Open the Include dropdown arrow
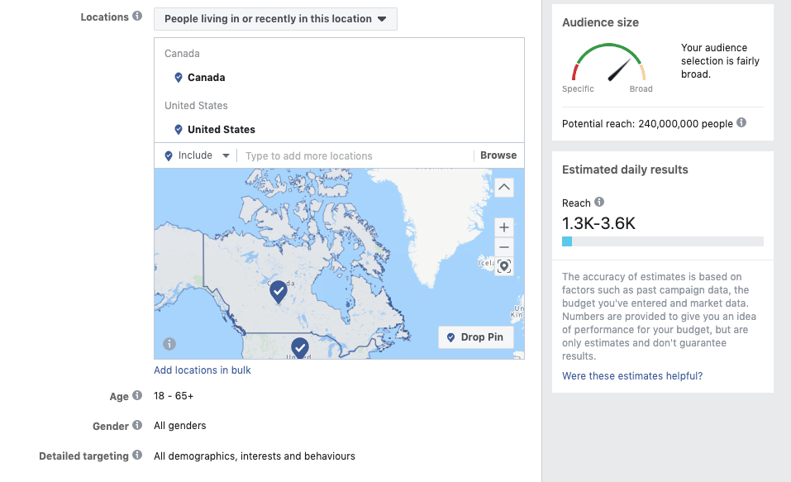 click(x=226, y=155)
